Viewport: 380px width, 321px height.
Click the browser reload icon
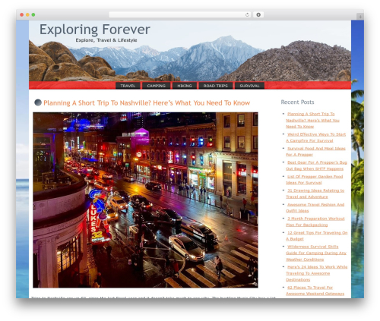tap(247, 14)
